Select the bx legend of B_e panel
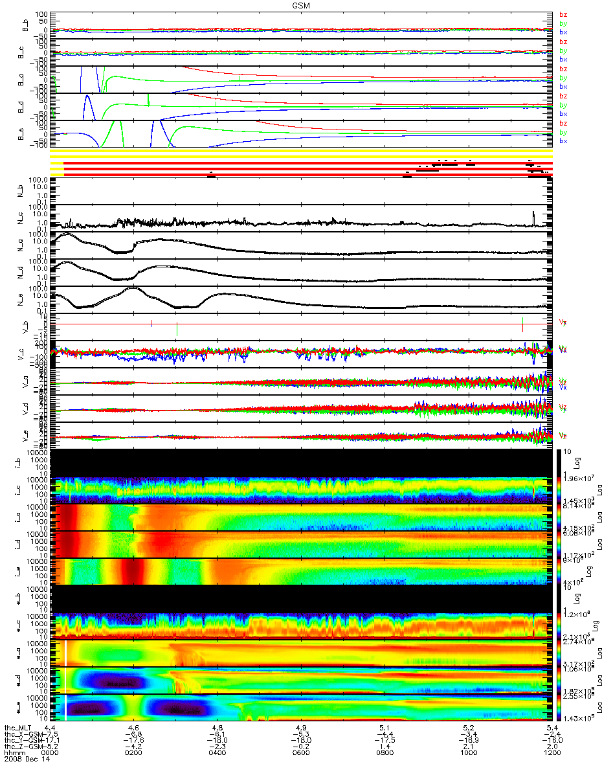The image size is (602, 777). (563, 141)
